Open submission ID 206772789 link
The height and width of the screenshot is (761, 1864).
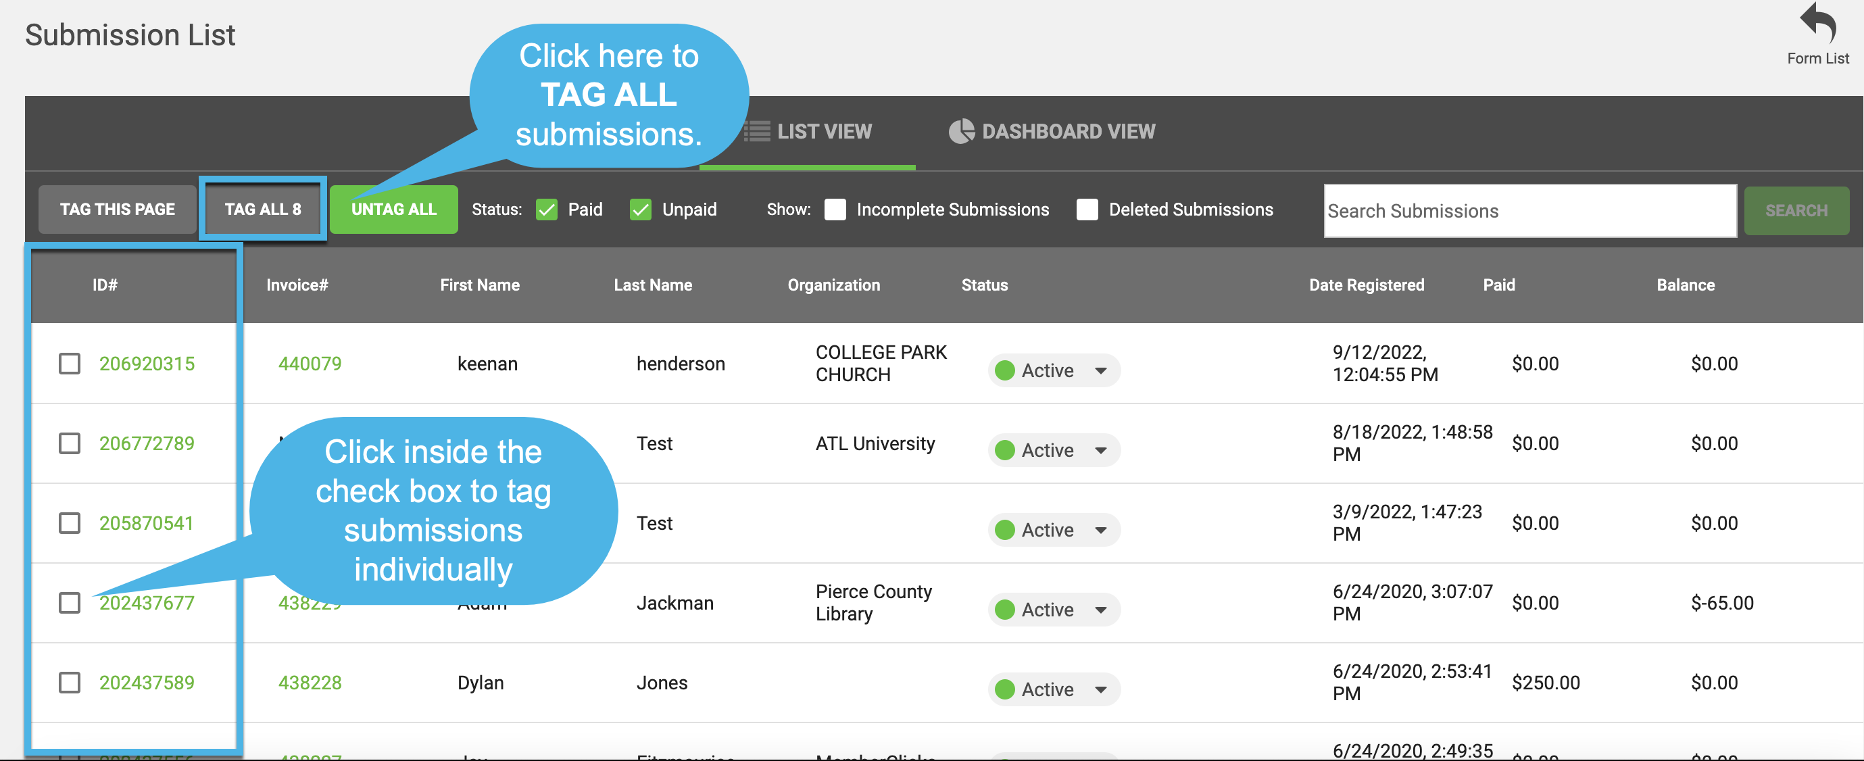coord(147,443)
